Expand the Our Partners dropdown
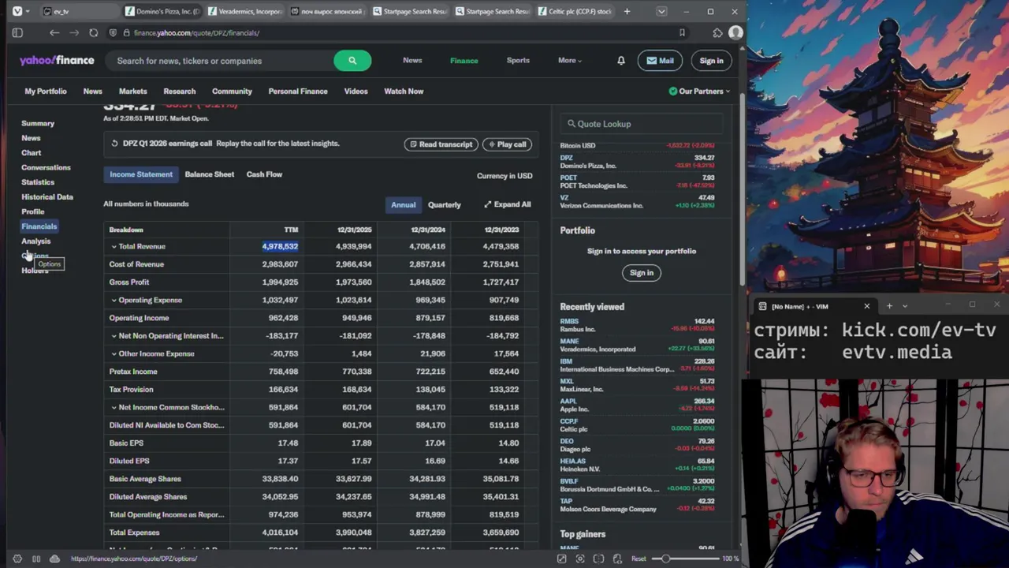 point(698,92)
